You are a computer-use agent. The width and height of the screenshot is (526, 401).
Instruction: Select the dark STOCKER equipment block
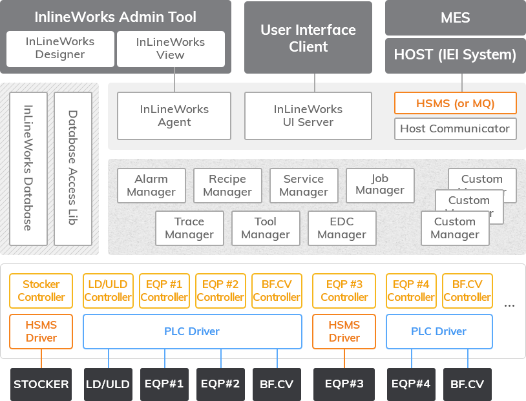click(41, 384)
